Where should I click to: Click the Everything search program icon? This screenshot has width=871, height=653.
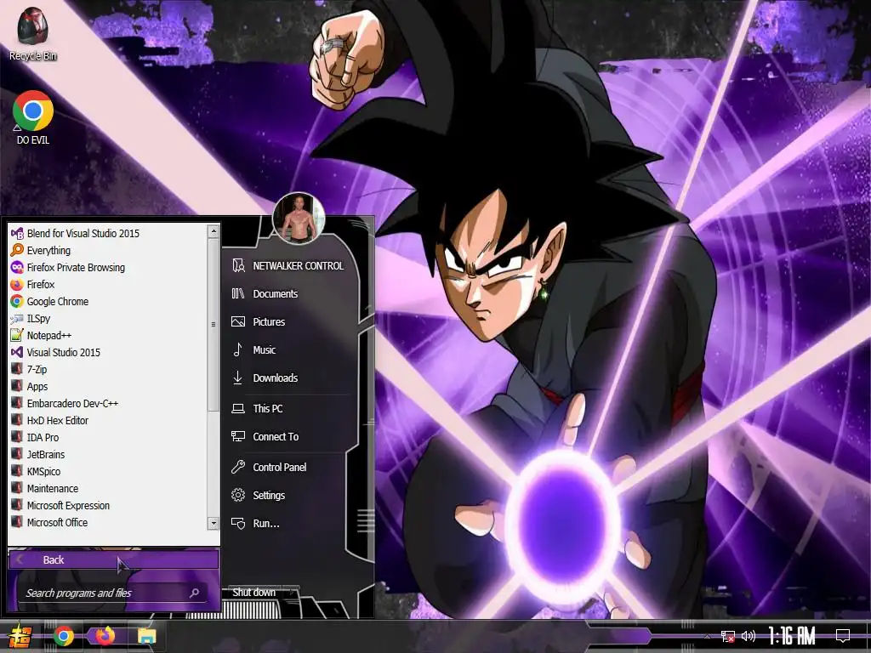(17, 251)
